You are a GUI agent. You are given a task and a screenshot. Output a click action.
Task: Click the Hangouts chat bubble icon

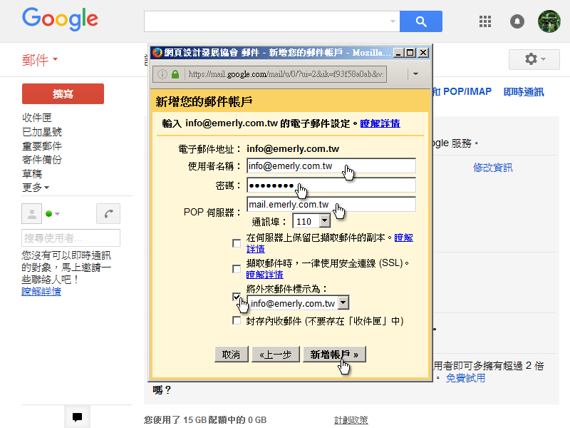tap(77, 417)
